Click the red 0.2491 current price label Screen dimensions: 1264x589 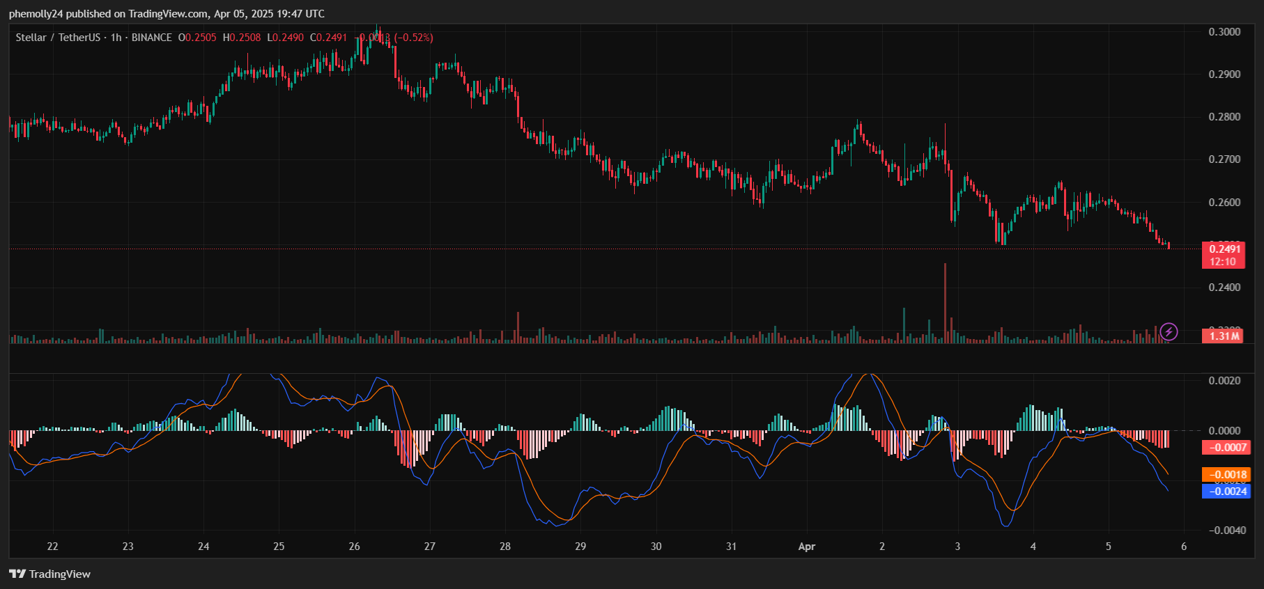pos(1224,249)
